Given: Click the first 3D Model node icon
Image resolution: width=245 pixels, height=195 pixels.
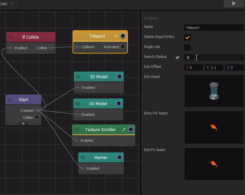Looking at the screenshot, I should (78, 77).
